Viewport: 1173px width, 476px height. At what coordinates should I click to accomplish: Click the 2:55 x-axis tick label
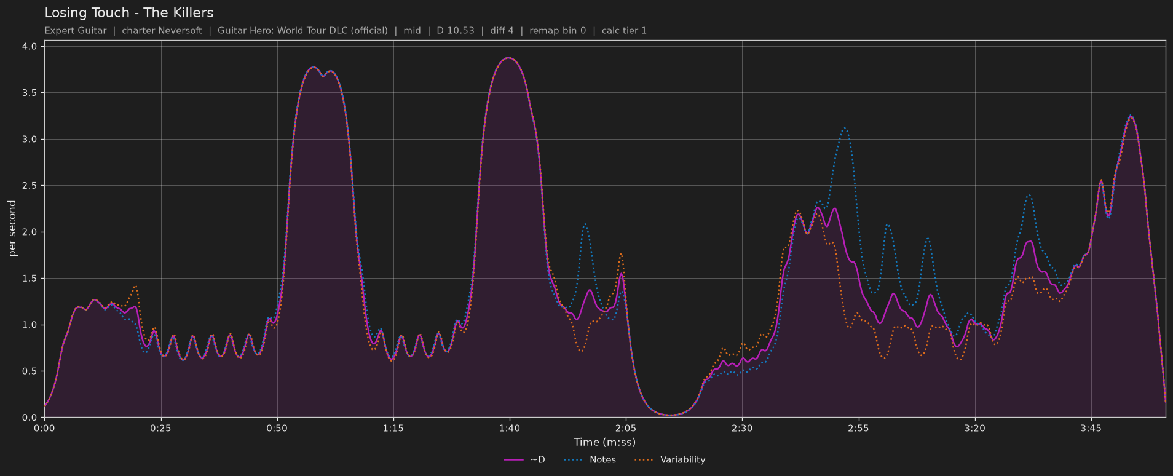[858, 428]
